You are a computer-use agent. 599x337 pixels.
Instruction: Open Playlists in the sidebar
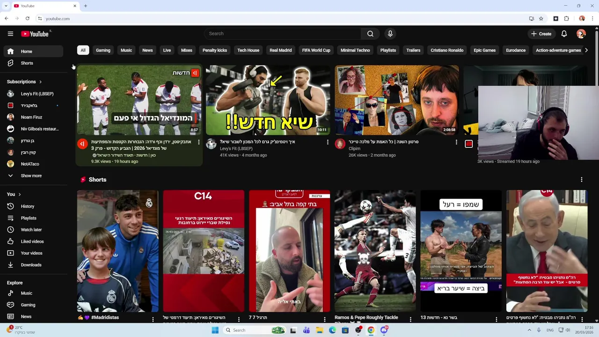(33, 218)
